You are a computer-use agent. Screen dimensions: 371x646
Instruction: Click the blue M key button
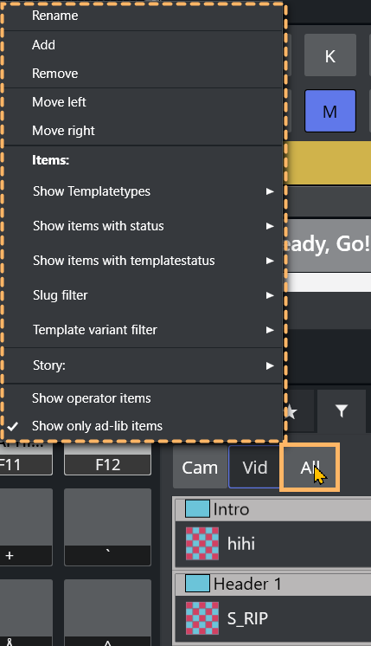point(330,111)
